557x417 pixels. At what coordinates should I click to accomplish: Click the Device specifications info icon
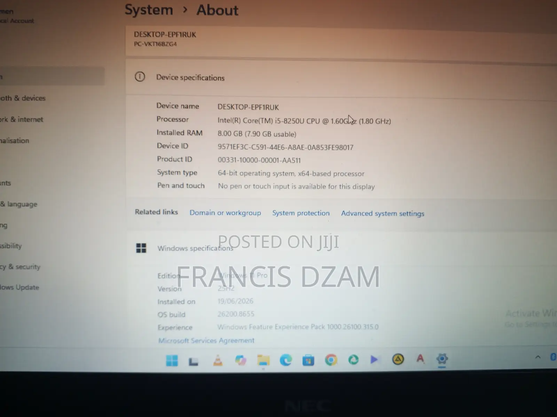(x=140, y=76)
